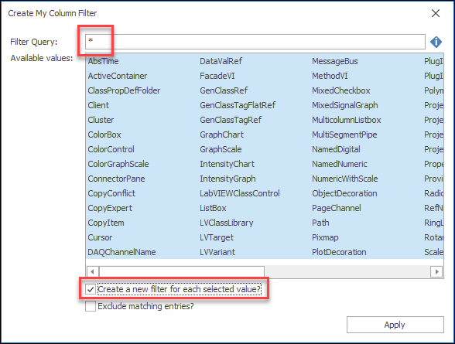
Task: Click the right scroll arrow of values list
Action: 436,272
